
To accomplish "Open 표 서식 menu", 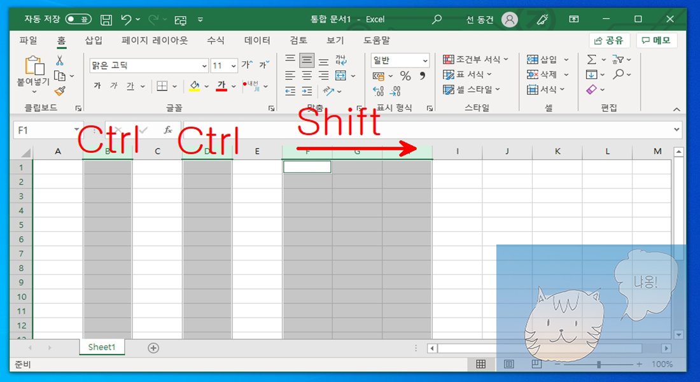I will (x=467, y=74).
